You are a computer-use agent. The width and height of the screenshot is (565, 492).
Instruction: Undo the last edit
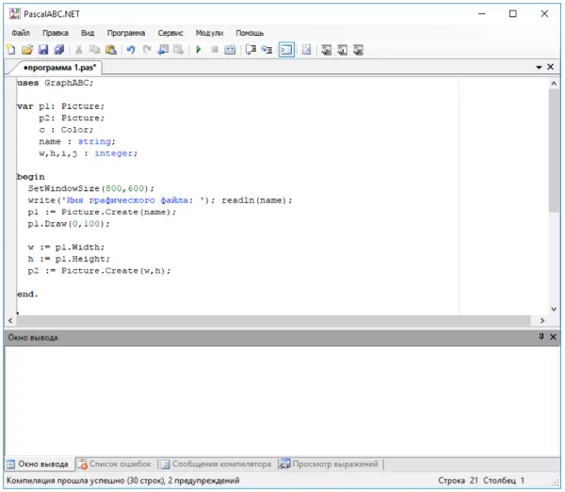pos(131,50)
